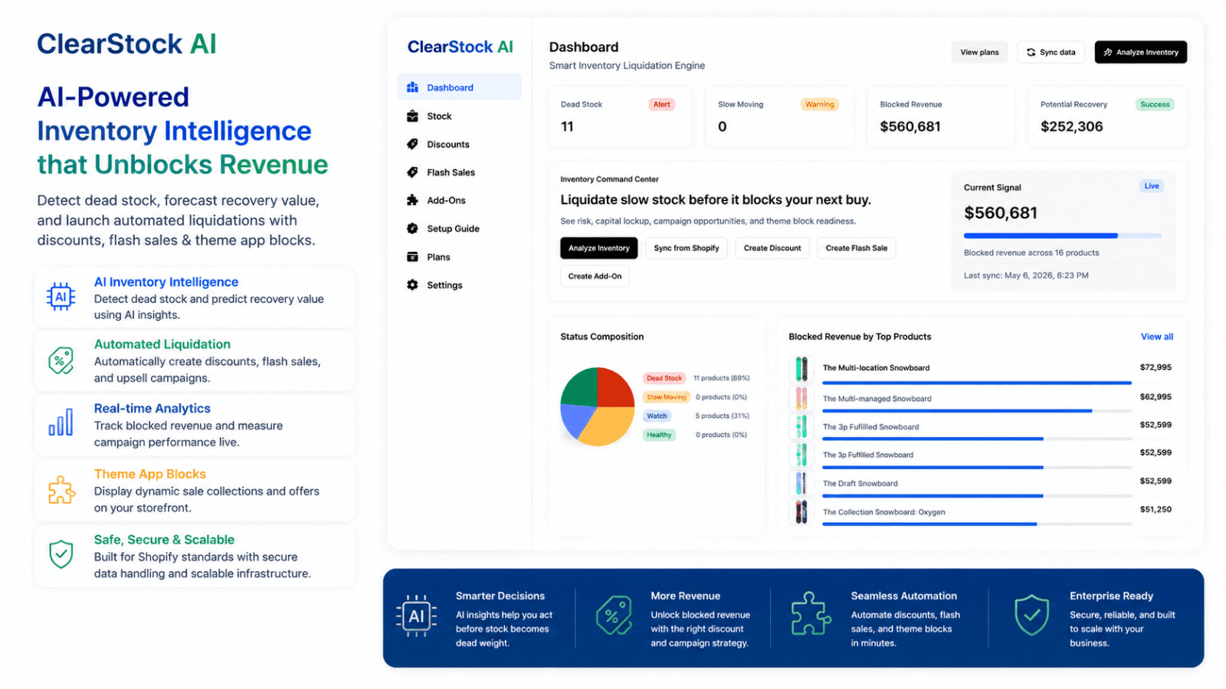
Task: Click the Blocked revenue across 16 products text
Action: click(x=1031, y=253)
